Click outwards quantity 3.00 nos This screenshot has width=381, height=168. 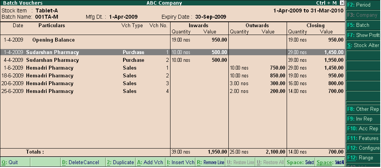[239, 84]
